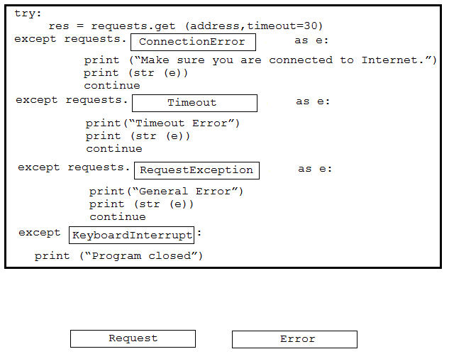Click the 'Timeout Error' print statement
Viewport: 449px width, 354px height.
[x=162, y=123]
